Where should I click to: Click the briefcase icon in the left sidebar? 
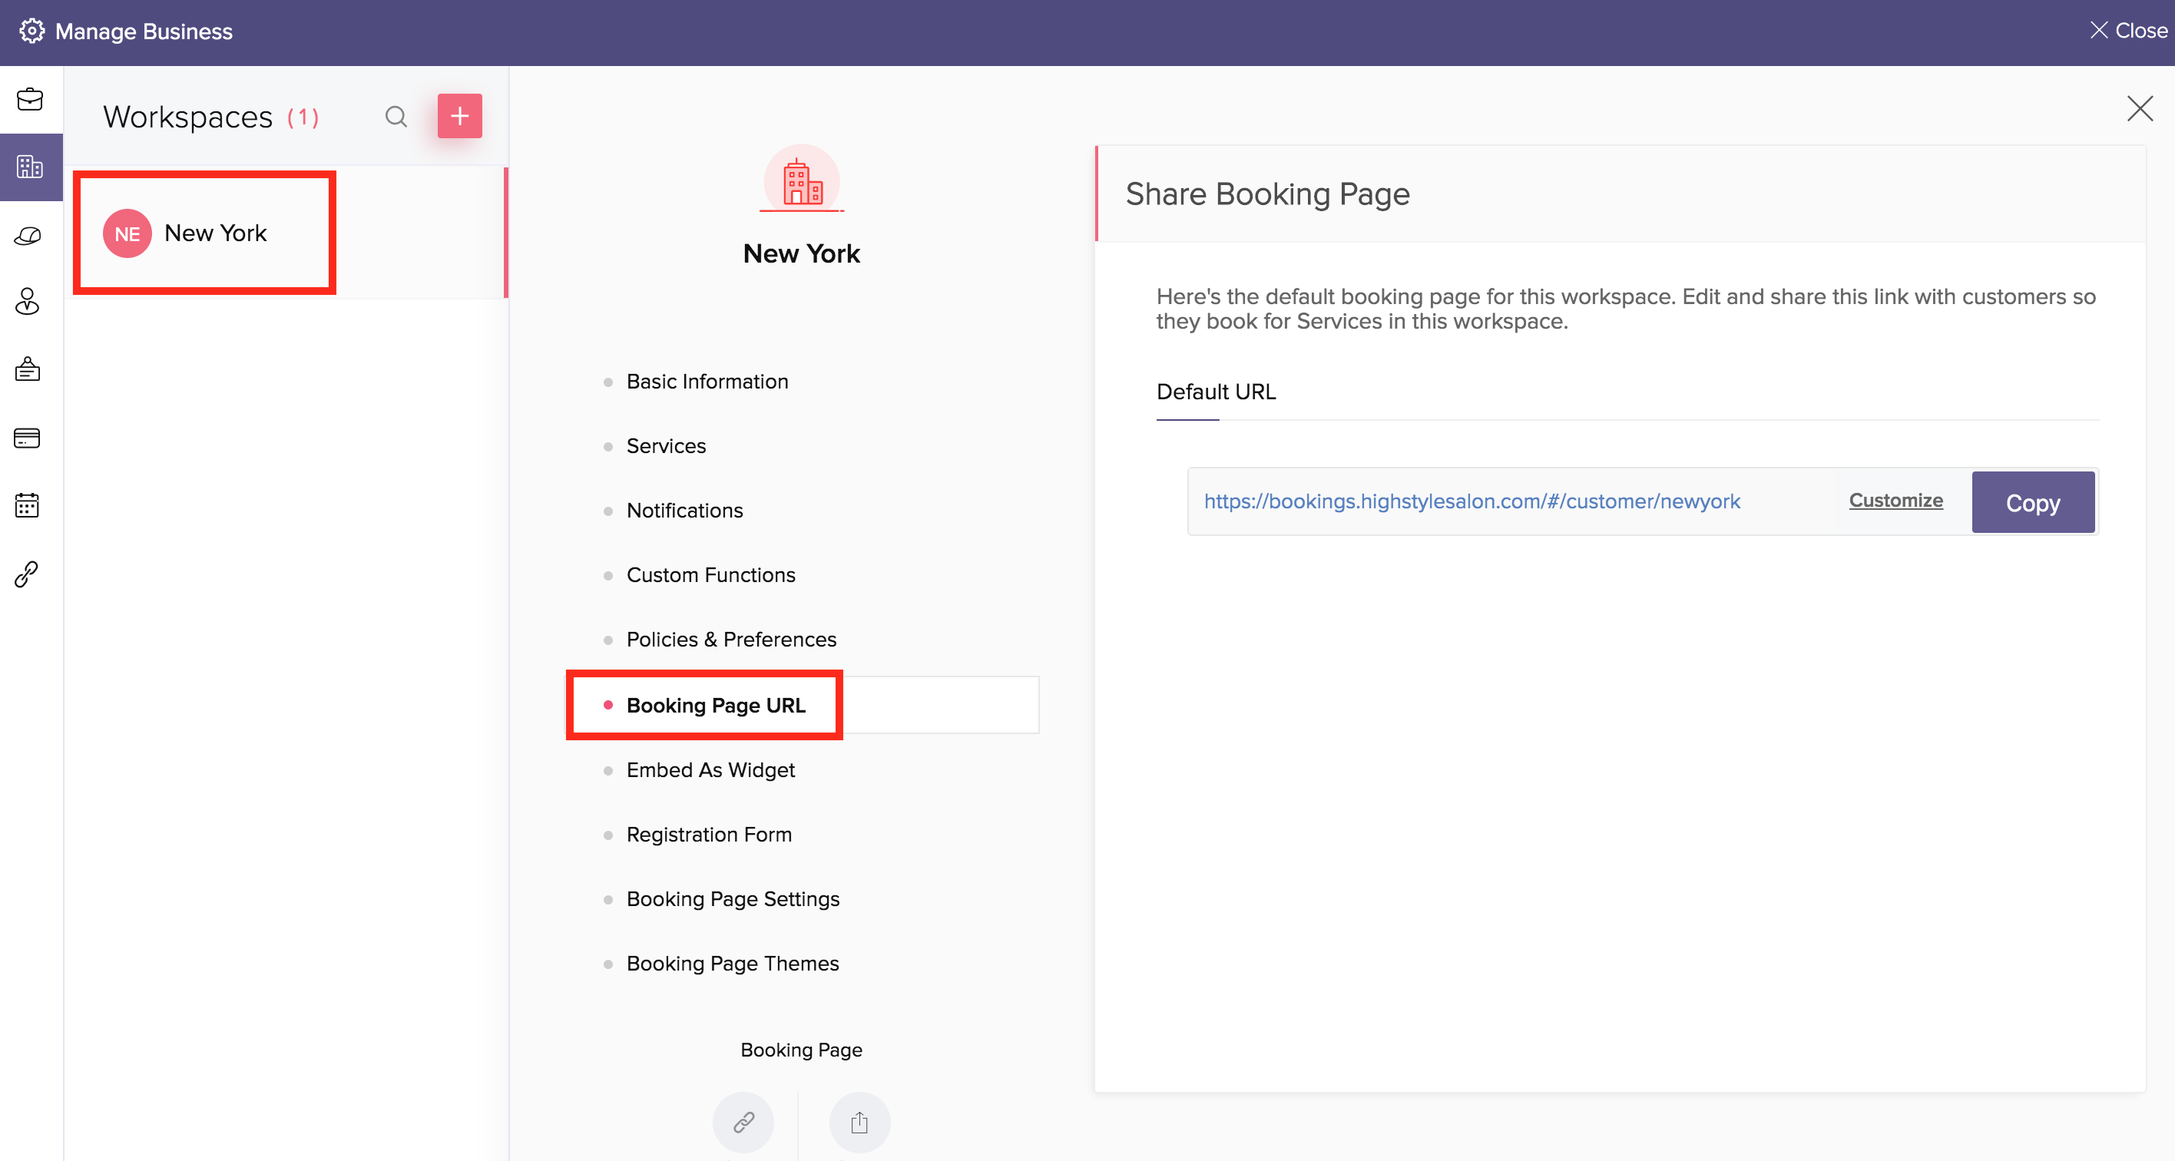pyautogui.click(x=29, y=100)
